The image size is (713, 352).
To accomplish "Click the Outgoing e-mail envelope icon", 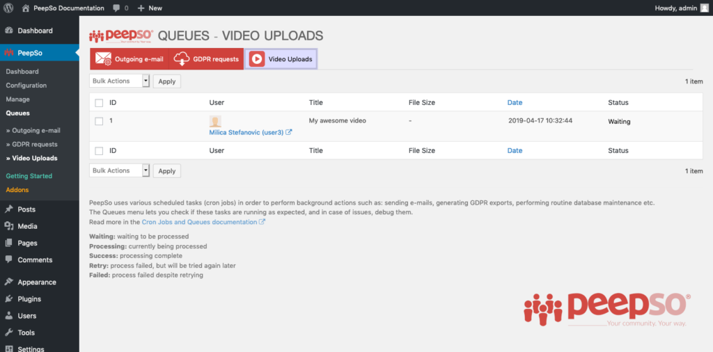I will pos(103,59).
